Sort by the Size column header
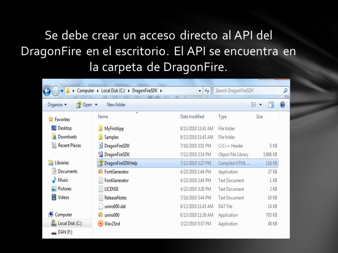The image size is (338, 253). click(259, 117)
